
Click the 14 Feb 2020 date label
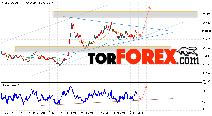point(72,113)
